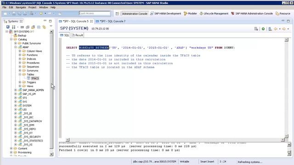Switch to SAP HANA Administration Console perspective
This screenshot has width=294, height=165.
[252, 13]
